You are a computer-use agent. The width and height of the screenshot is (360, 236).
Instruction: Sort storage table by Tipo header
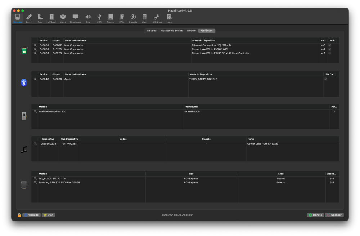point(191,174)
